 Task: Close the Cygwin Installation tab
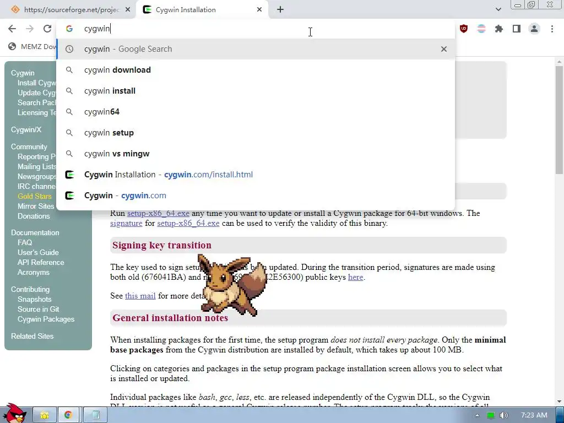[x=259, y=10]
